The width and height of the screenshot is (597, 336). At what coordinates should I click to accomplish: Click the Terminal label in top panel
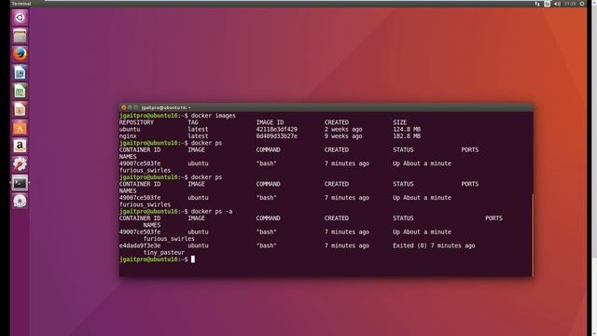tap(21, 4)
